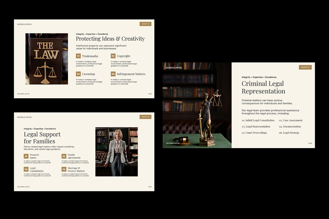Click description text under Licensing

pyautogui.click(x=89, y=82)
